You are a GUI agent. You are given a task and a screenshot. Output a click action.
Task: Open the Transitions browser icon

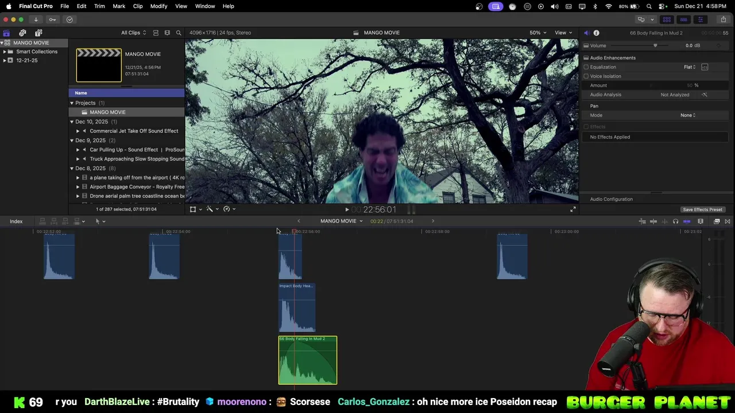(728, 221)
